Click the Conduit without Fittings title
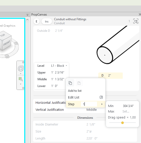Viewport: 141px width, 143px height. pos(70,19)
